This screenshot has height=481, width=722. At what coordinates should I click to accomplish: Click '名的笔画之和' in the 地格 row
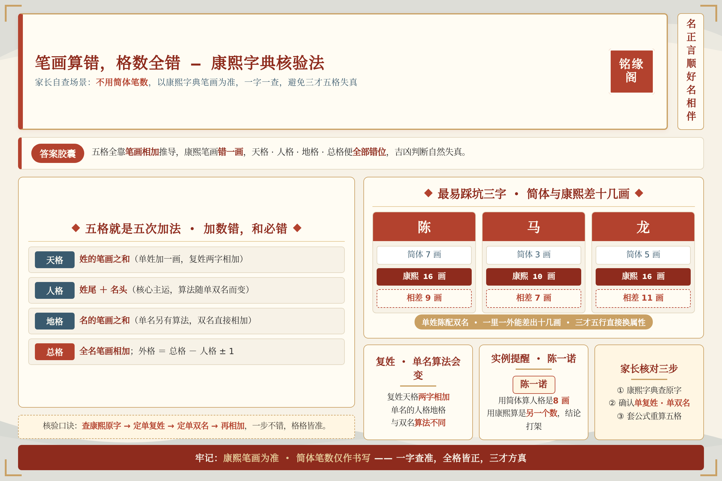point(105,320)
